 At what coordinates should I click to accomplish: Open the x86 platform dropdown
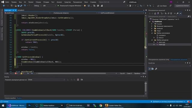pos(49,6)
